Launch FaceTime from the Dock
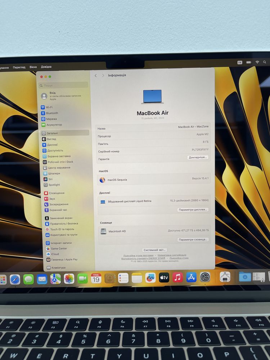 [83, 279]
